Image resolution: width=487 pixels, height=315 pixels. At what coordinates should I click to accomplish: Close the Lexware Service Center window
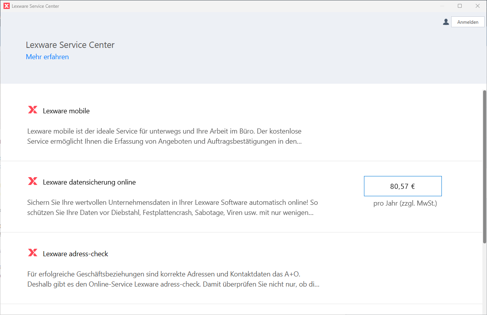coord(478,6)
